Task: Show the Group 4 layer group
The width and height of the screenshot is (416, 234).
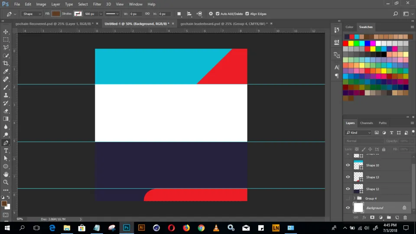Action: pyautogui.click(x=348, y=198)
